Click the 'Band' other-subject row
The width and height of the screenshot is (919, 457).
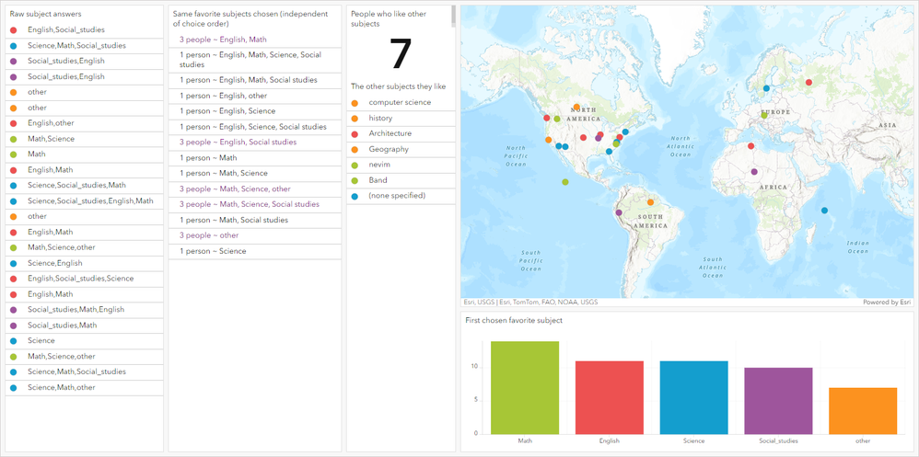[x=401, y=180]
